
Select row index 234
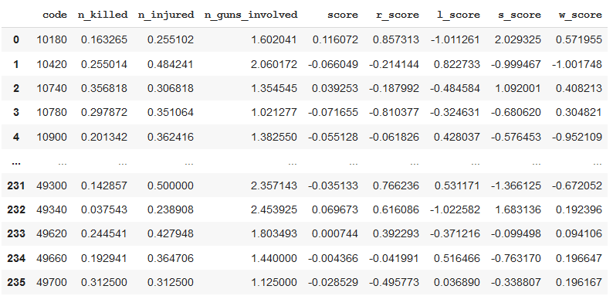(16, 258)
